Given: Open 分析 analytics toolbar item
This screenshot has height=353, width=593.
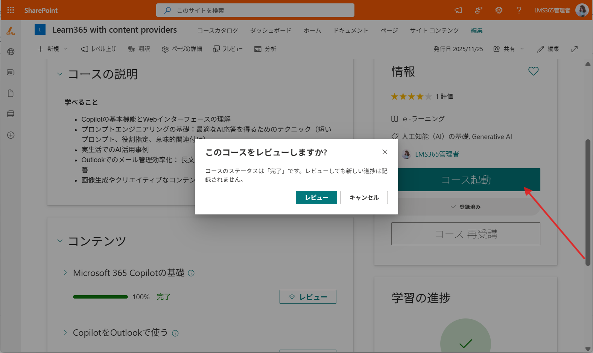Looking at the screenshot, I should 265,49.
